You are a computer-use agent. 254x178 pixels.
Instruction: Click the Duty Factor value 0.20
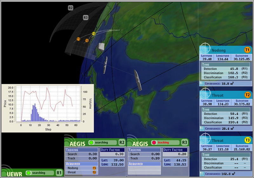pyautogui.click(x=182, y=154)
